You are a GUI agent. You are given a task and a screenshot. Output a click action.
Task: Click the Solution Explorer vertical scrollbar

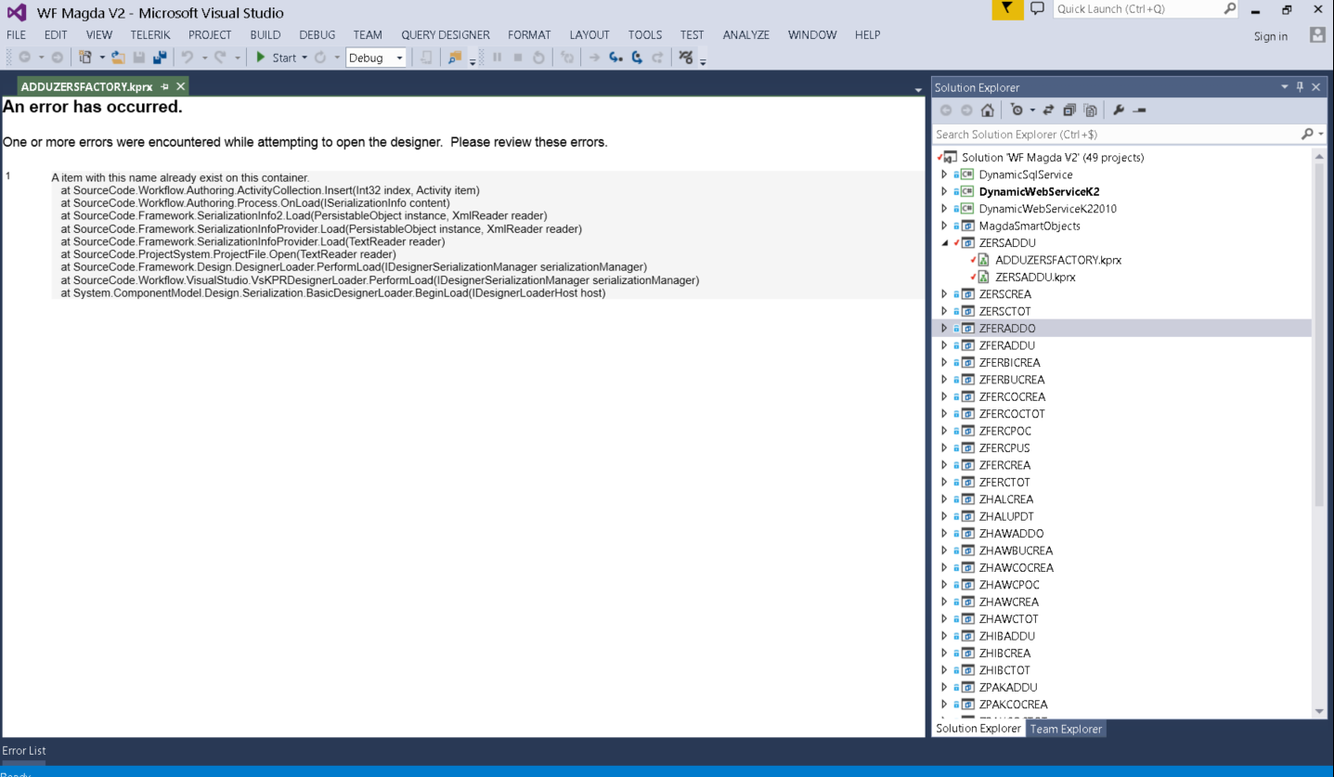(x=1320, y=336)
